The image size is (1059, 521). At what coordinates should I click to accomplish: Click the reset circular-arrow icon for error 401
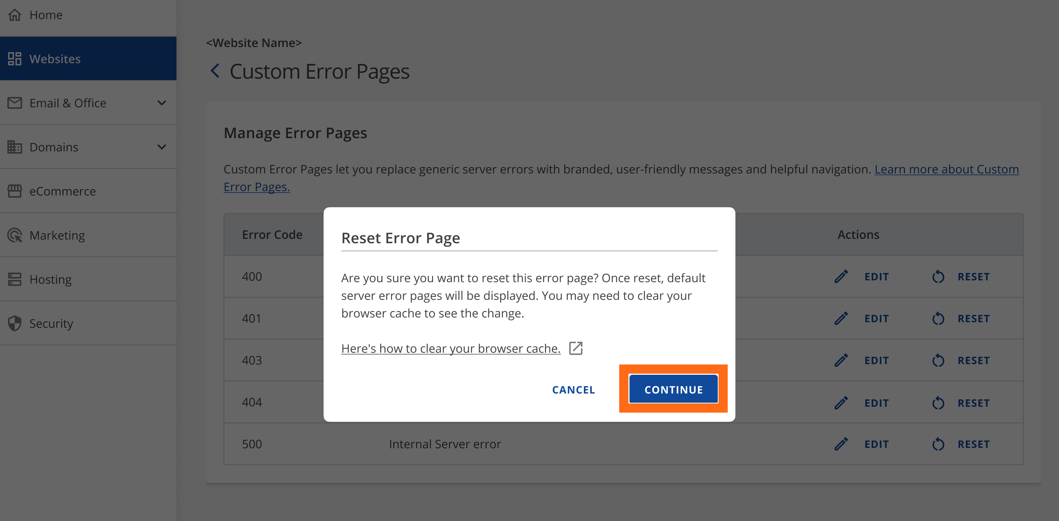(x=938, y=318)
